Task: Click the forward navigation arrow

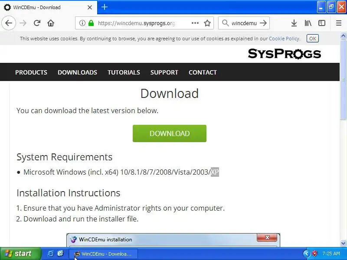Action: (x=23, y=23)
